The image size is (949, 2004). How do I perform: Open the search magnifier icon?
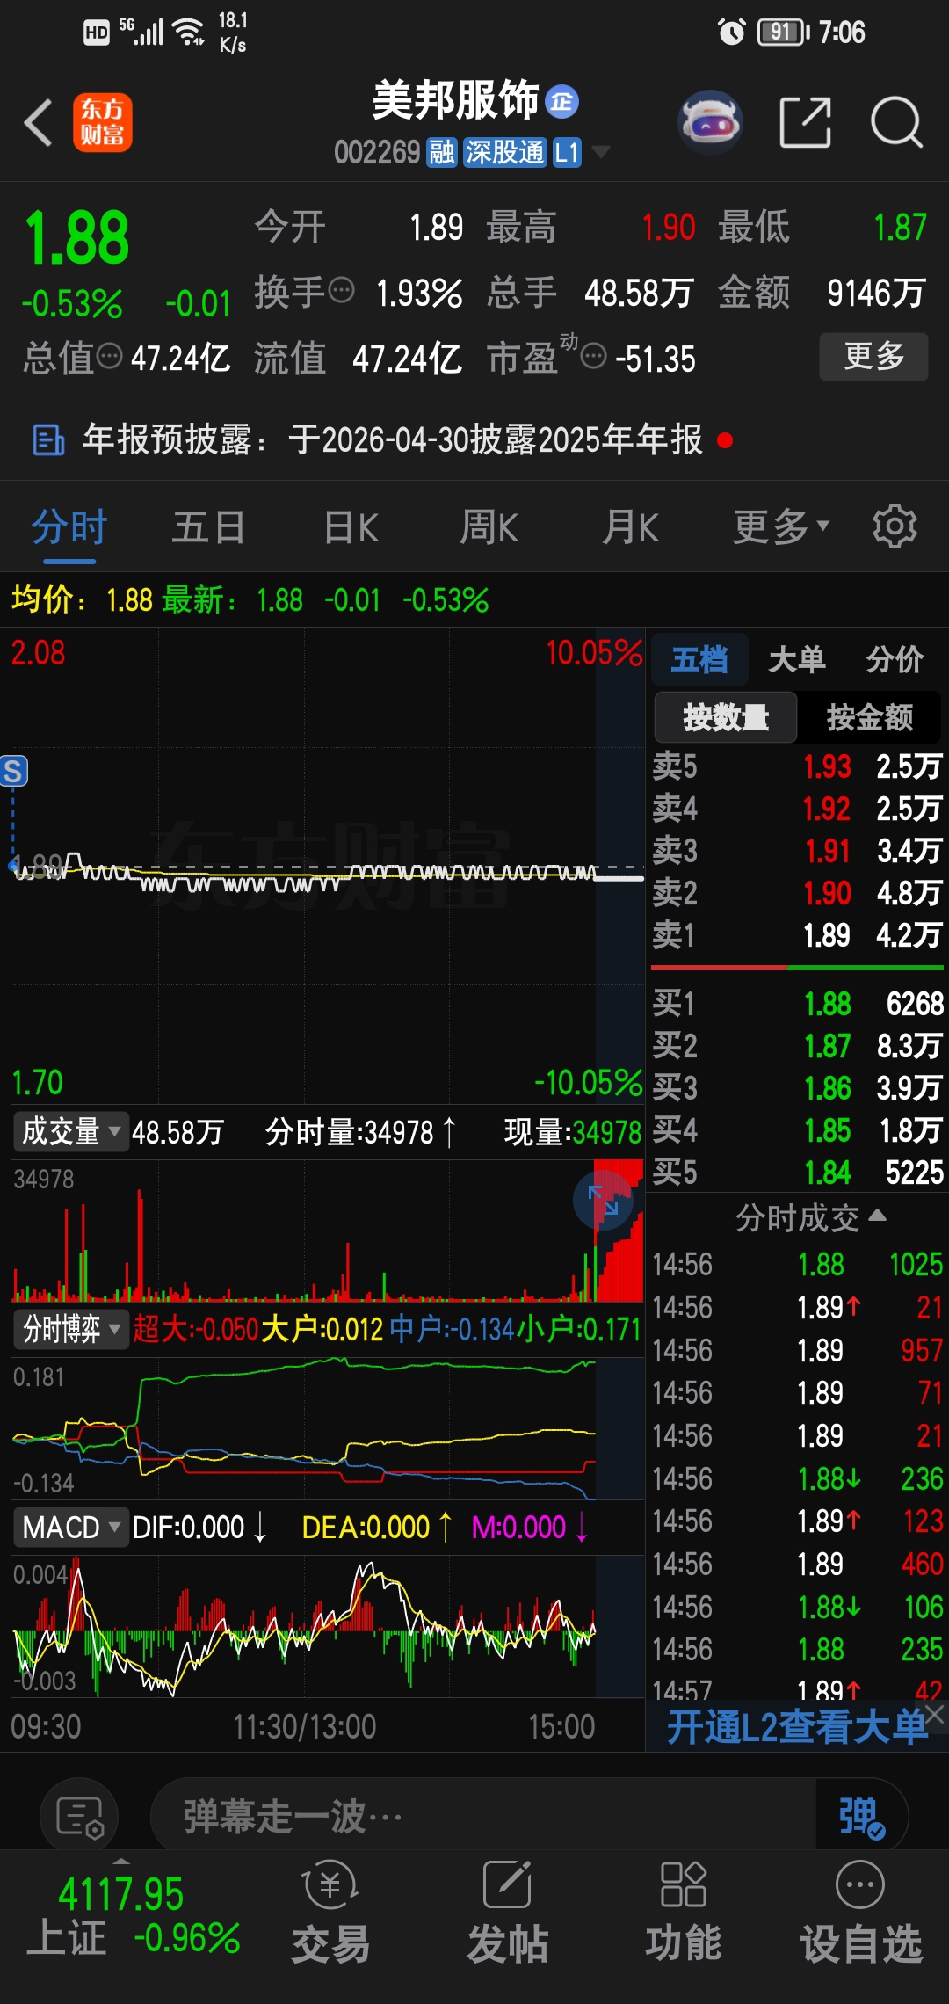click(896, 122)
